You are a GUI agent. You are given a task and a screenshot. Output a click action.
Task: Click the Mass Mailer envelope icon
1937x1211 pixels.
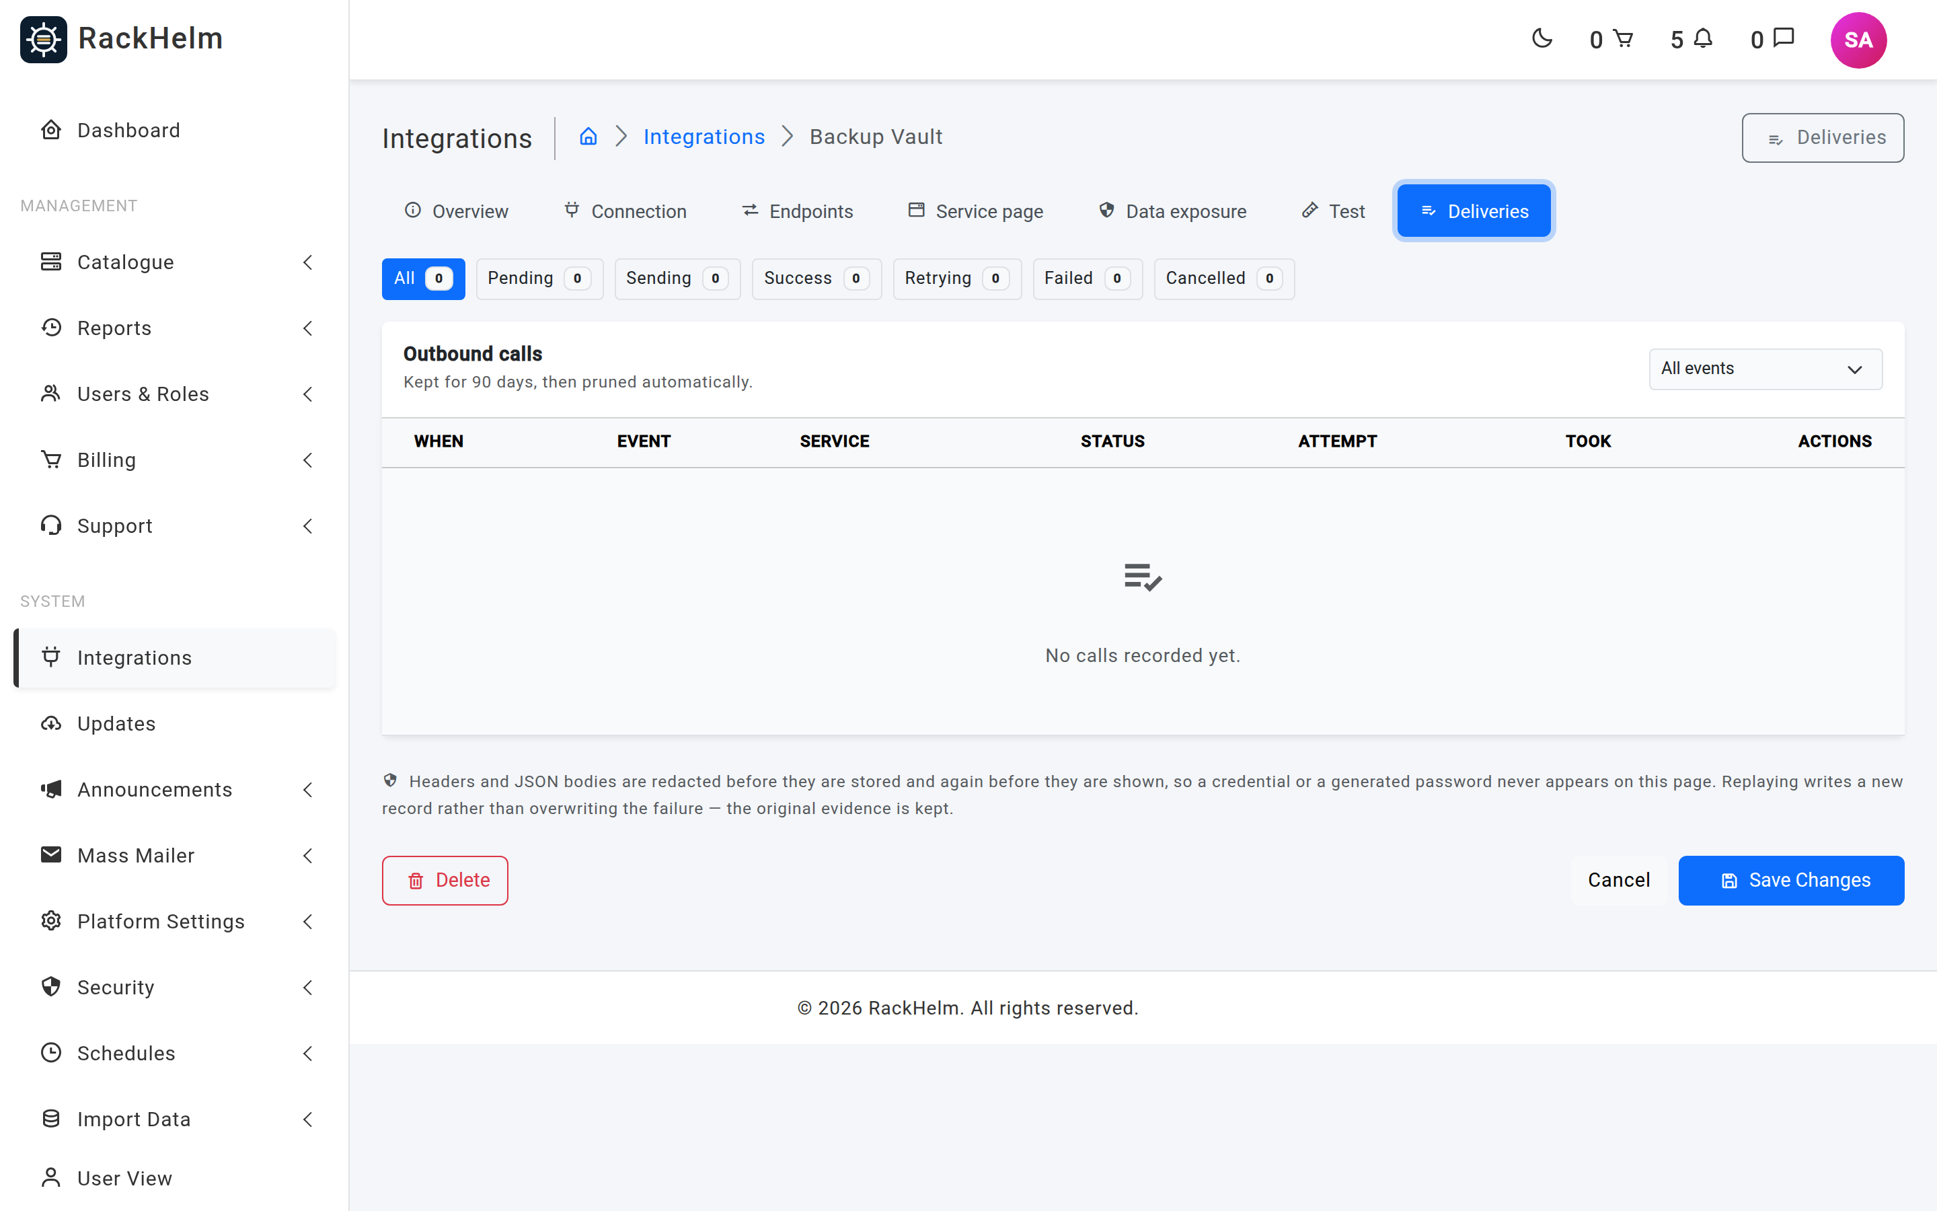pyautogui.click(x=51, y=854)
